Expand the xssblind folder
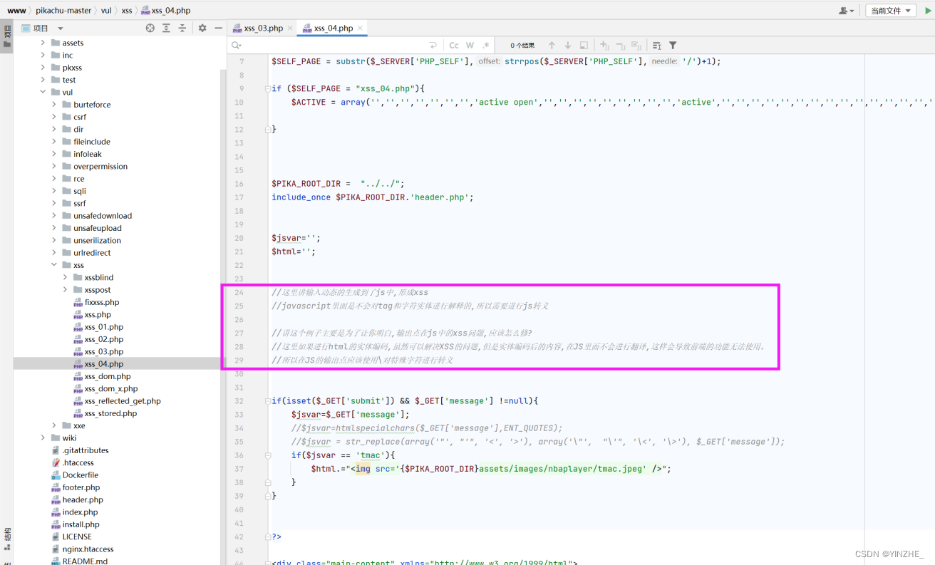The width and height of the screenshot is (935, 565). (66, 277)
